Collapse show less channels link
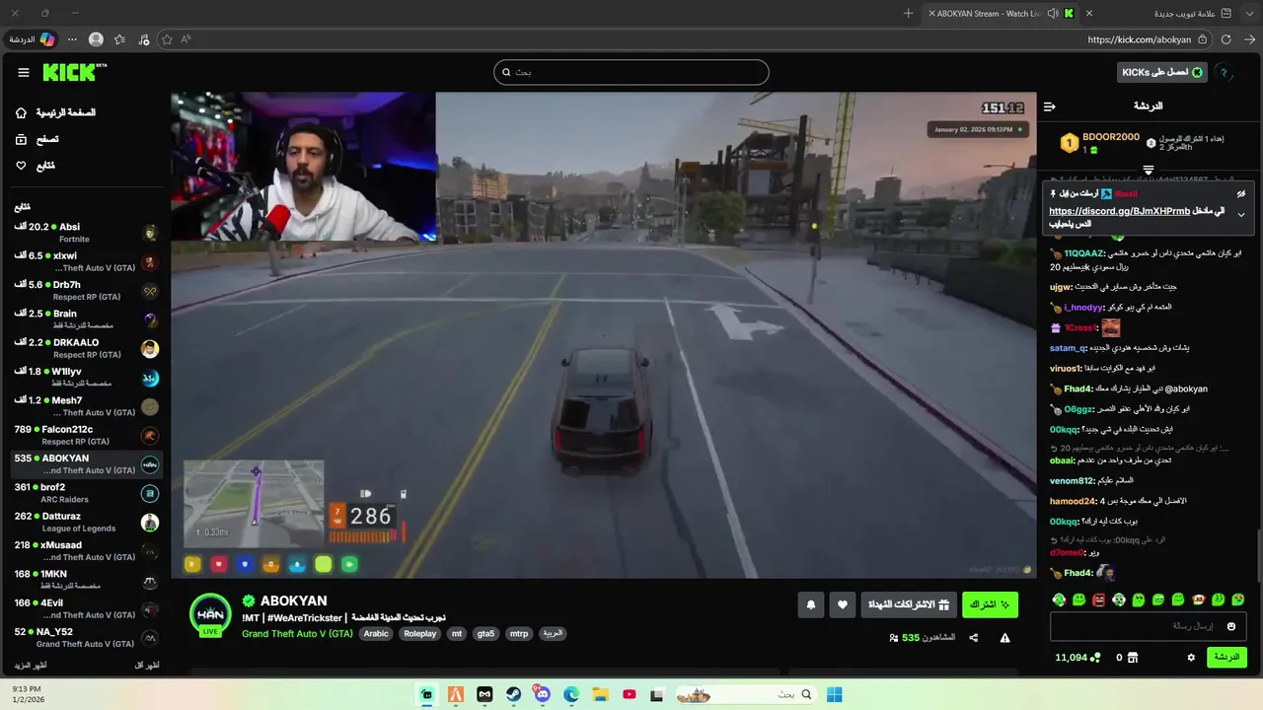The image size is (1263, 710). click(x=146, y=666)
